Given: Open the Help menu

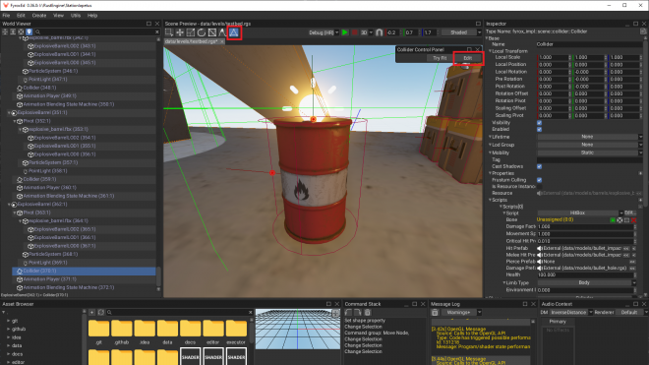Looking at the screenshot, I should [91, 16].
